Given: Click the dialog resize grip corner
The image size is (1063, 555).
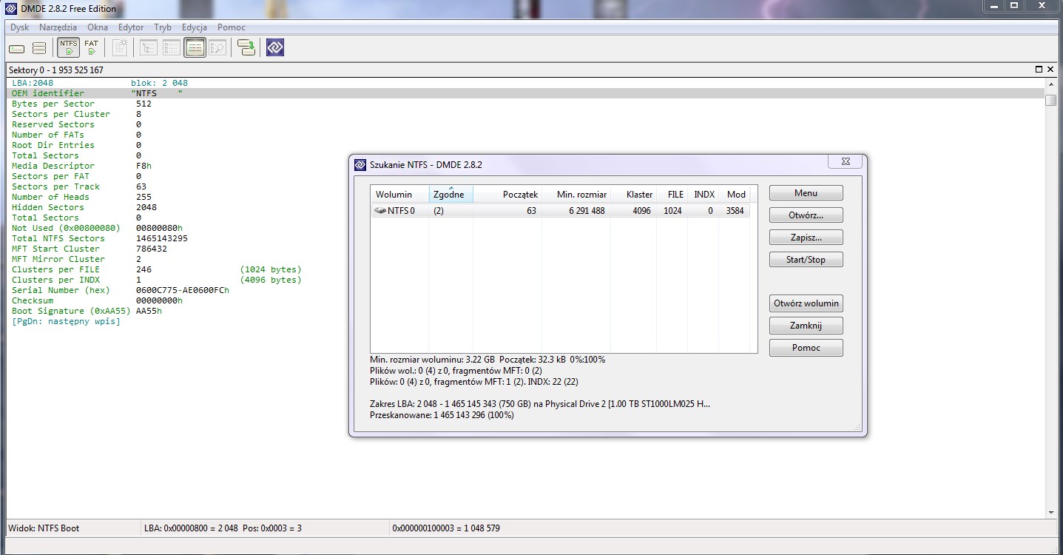Looking at the screenshot, I should tap(858, 427).
